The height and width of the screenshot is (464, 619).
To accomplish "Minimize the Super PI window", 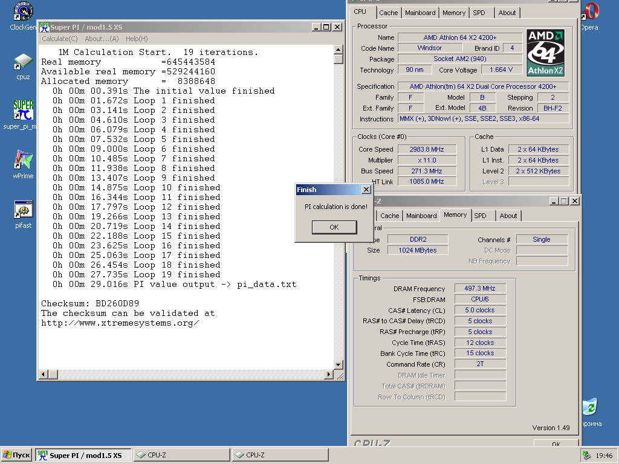I will coord(316,27).
